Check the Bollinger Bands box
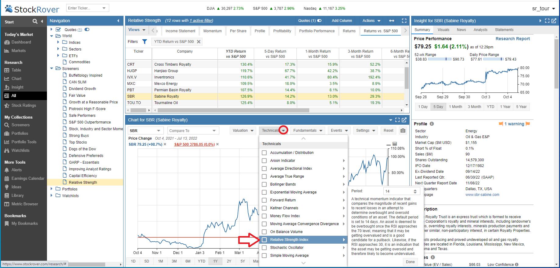Viewport: 560px width, 268px height. point(264,184)
